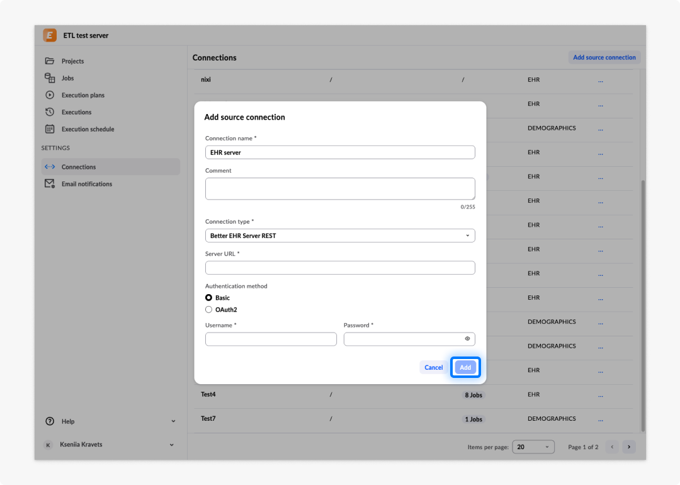Image resolution: width=680 pixels, height=485 pixels.
Task: Click the nixi connection name
Action: (205, 79)
